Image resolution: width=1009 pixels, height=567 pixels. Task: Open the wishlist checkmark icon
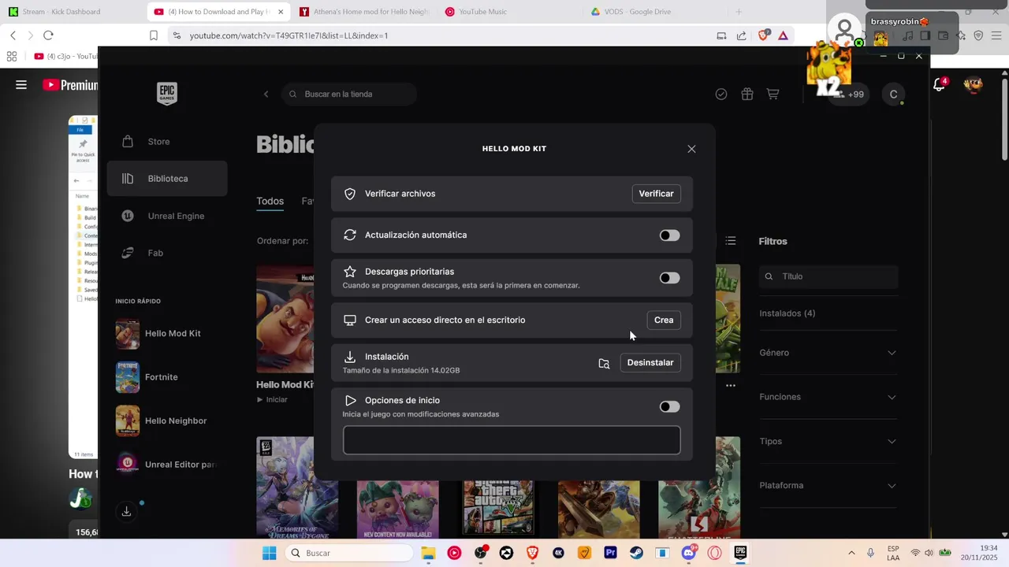point(720,94)
